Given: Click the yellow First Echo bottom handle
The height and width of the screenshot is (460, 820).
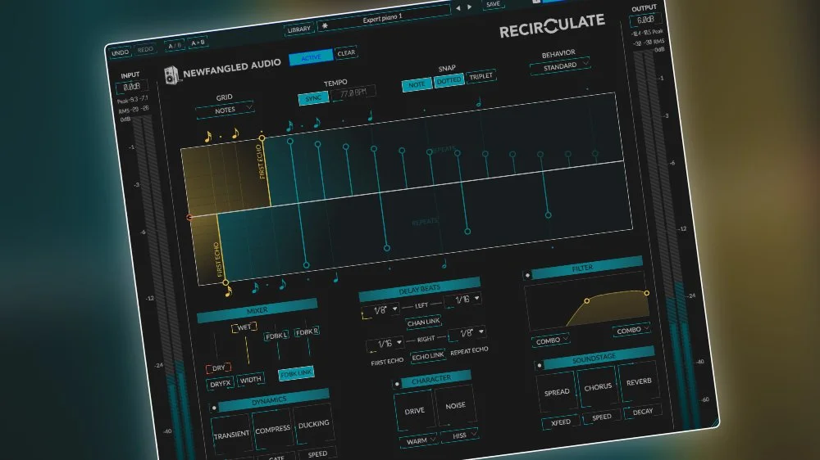Looking at the screenshot, I should click(x=226, y=282).
